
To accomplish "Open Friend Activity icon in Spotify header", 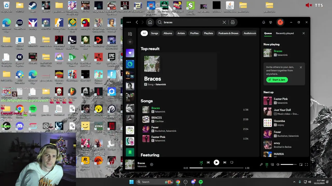I will [271, 22].
